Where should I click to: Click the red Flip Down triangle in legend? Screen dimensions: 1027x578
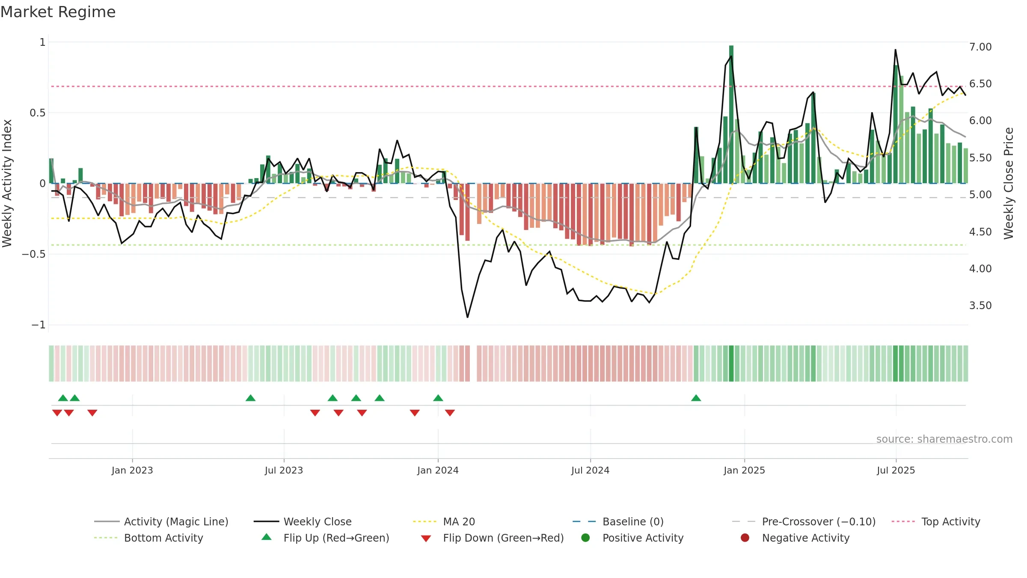(x=426, y=539)
